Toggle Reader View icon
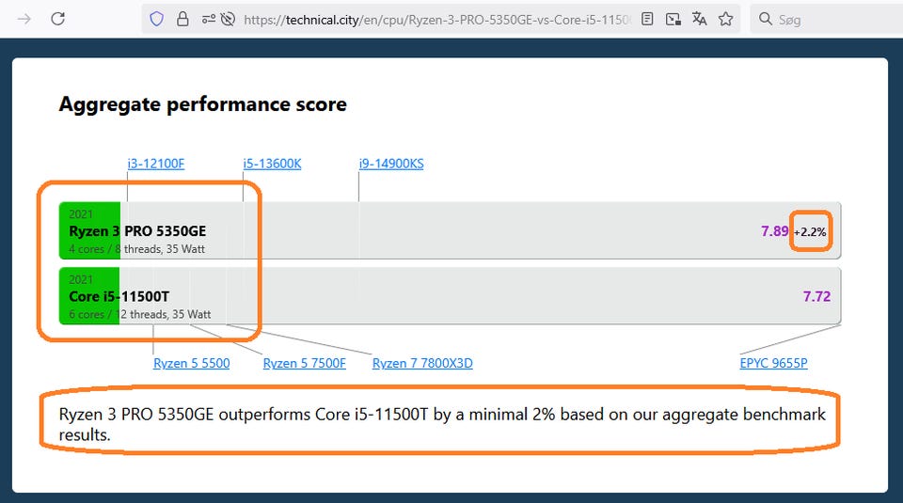The image size is (903, 503). (x=647, y=19)
